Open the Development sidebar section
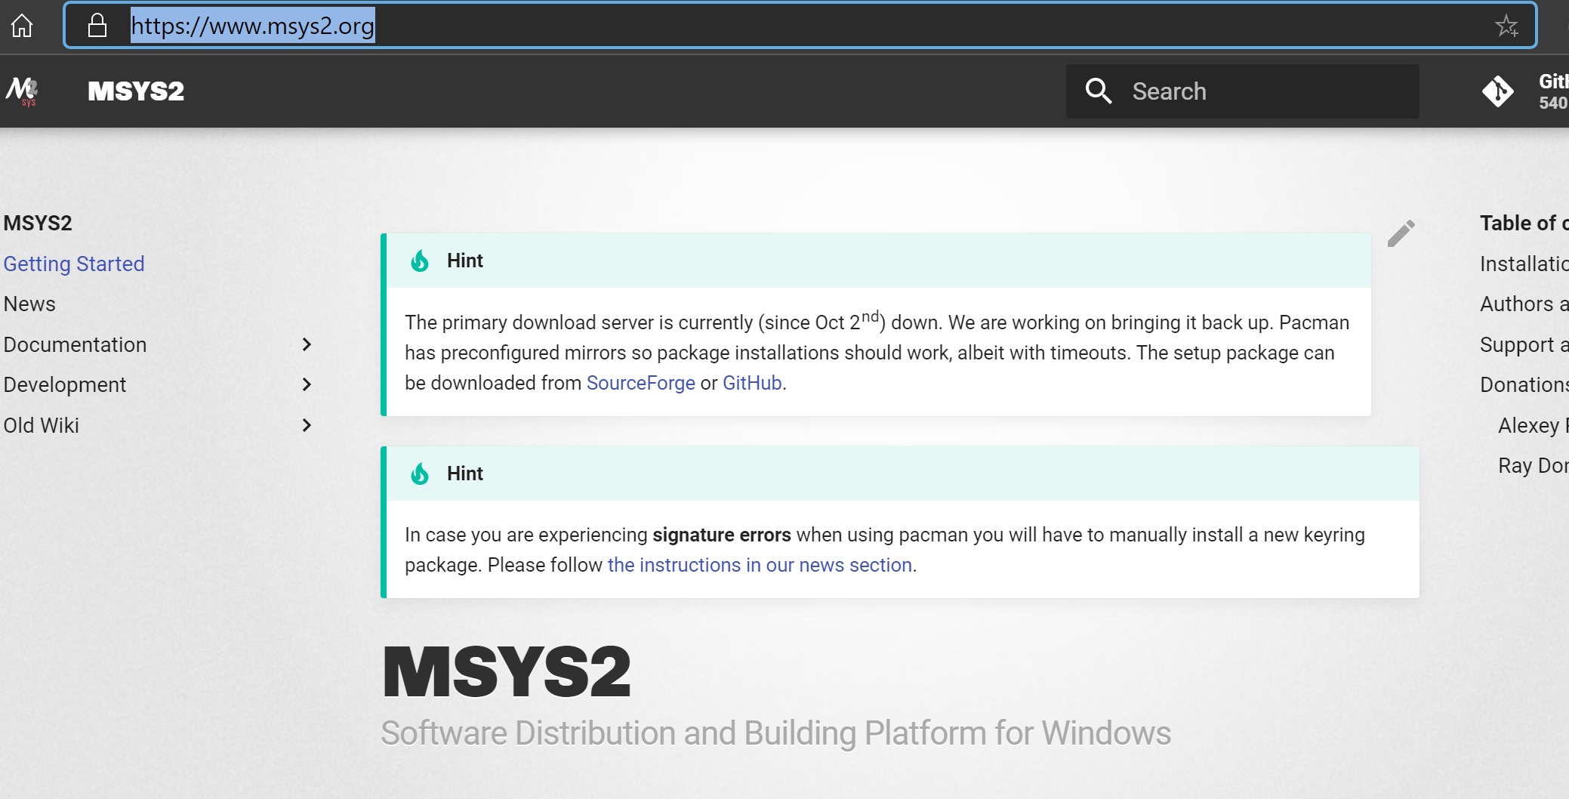Viewport: 1569px width, 799px height. (x=65, y=384)
